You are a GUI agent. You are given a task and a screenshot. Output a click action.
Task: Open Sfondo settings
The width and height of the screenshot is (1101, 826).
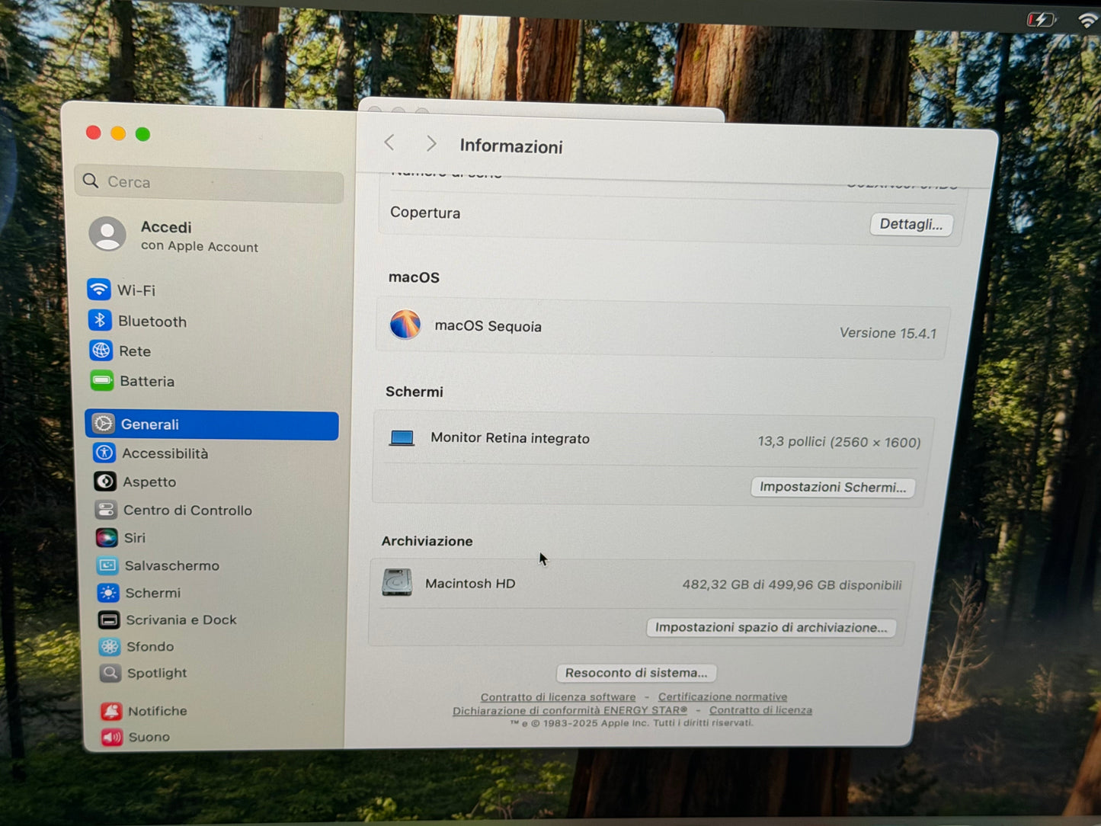click(136, 646)
